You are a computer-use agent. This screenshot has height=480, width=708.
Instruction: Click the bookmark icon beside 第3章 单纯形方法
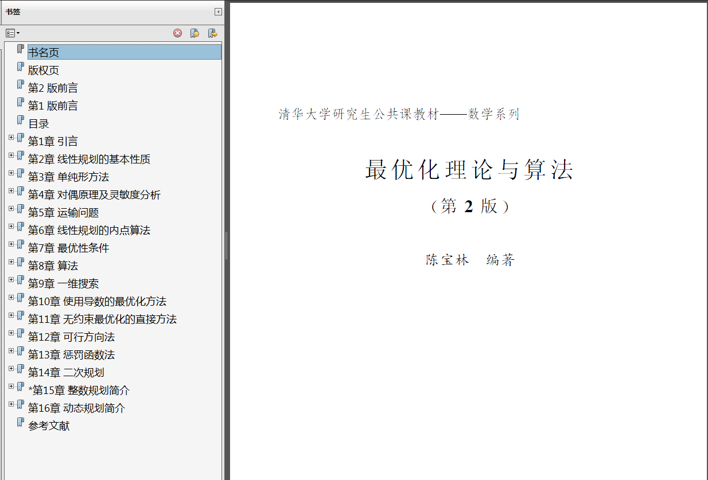point(21,174)
